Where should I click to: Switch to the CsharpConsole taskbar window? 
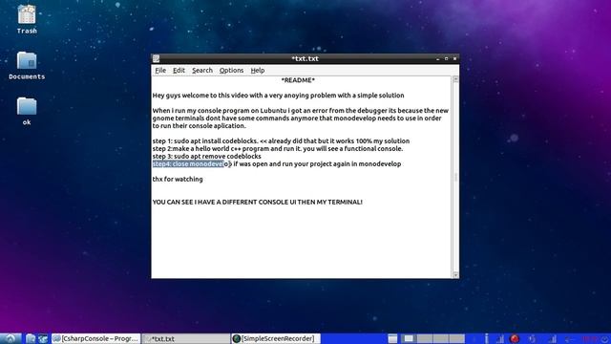click(x=95, y=338)
